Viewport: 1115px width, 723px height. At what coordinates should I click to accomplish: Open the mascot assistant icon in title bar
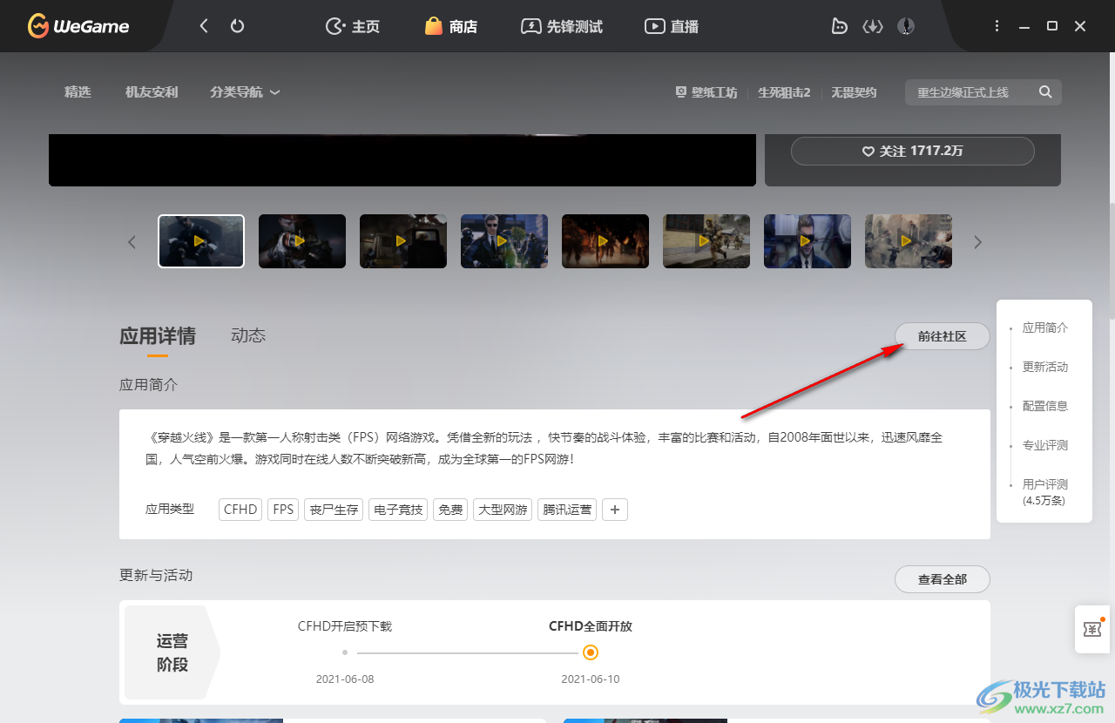tap(839, 26)
